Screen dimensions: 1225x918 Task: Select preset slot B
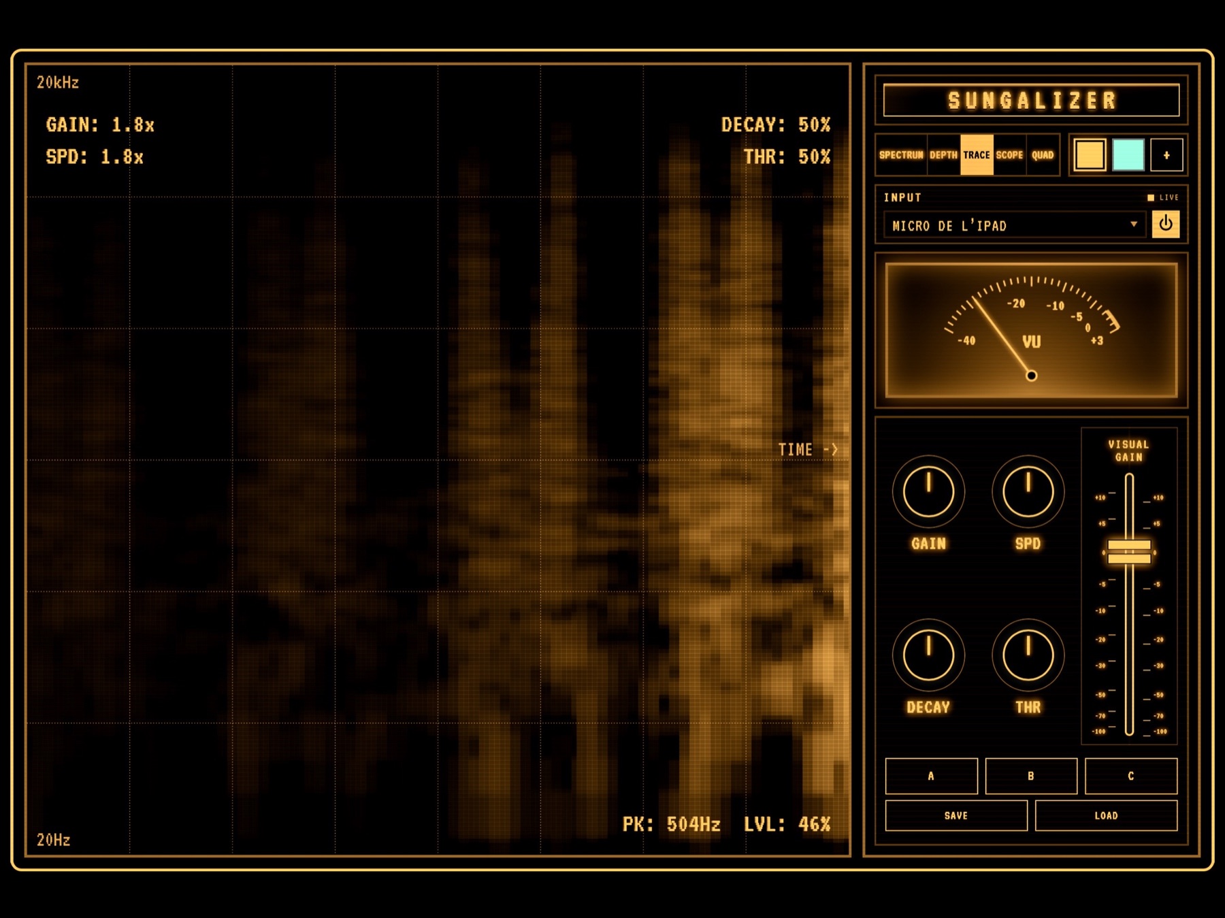1031,776
